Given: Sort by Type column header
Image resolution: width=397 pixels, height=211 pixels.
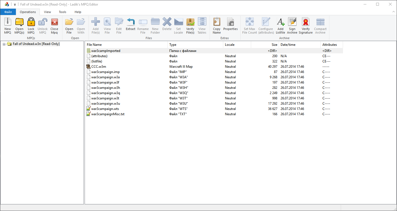Looking at the screenshot, I should (195, 44).
